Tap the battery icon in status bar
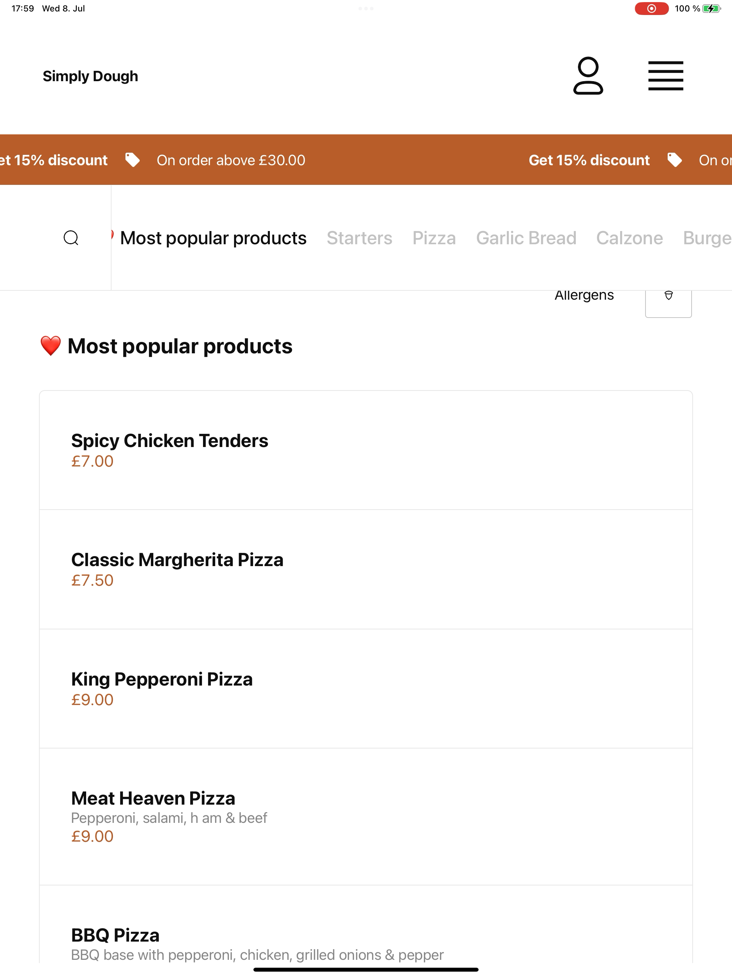The image size is (732, 977). (711, 8)
